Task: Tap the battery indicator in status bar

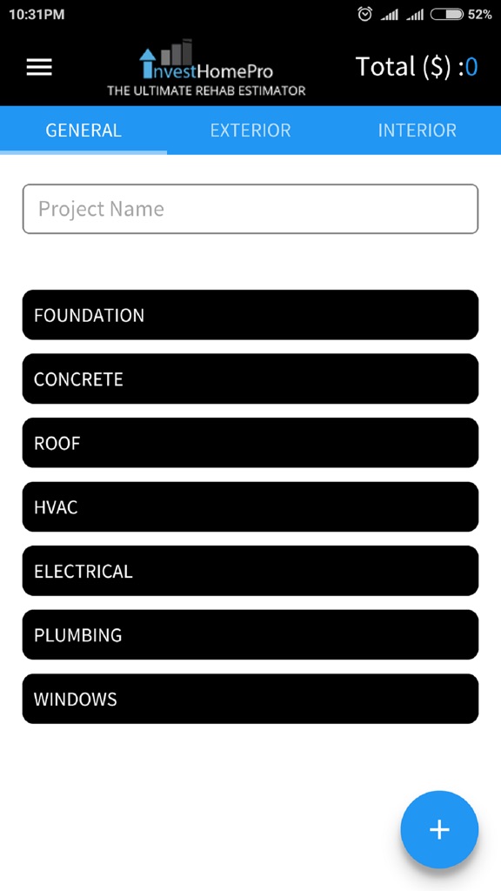Action: (x=447, y=14)
